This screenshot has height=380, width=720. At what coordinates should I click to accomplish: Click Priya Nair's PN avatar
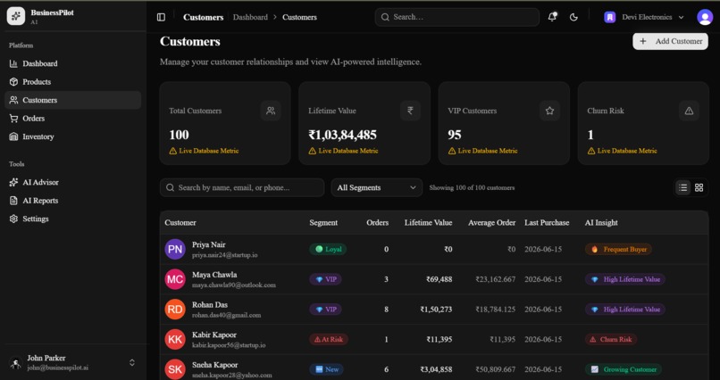(175, 249)
